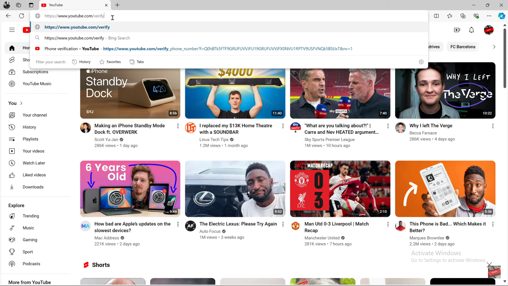Open Sky Sports Premier League channel link

tap(329, 140)
